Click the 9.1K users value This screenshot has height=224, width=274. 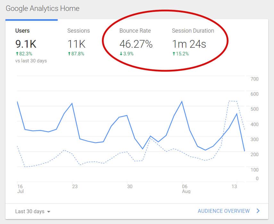26,44
